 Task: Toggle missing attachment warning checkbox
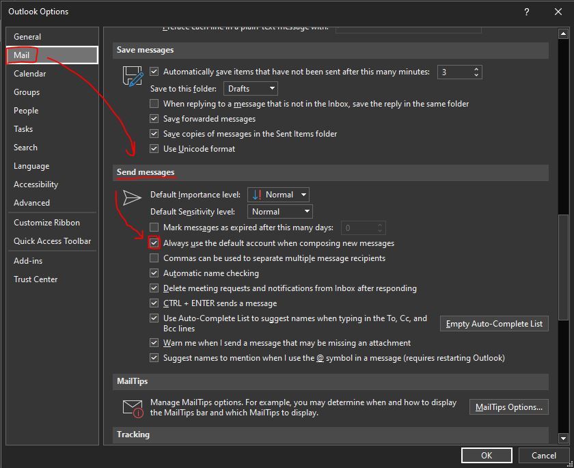coord(154,343)
